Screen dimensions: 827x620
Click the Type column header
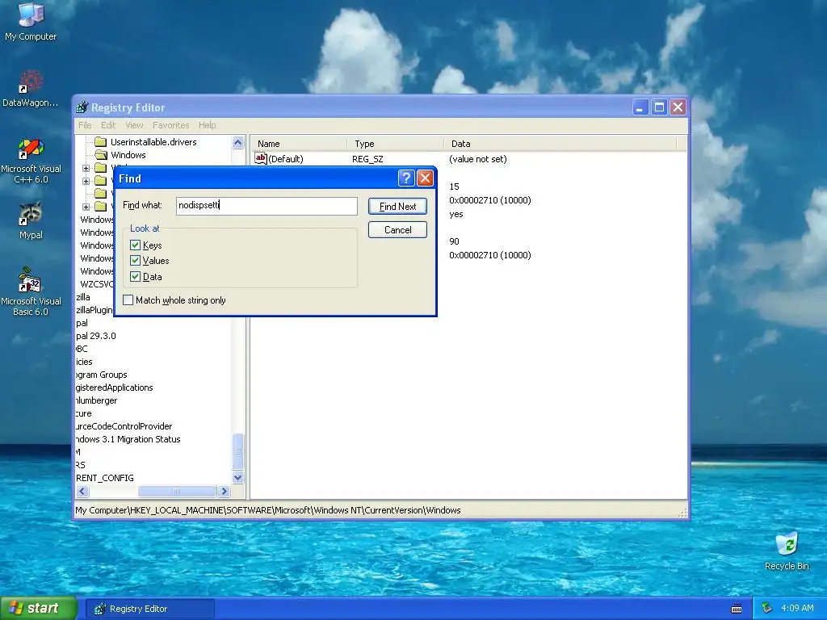point(395,144)
